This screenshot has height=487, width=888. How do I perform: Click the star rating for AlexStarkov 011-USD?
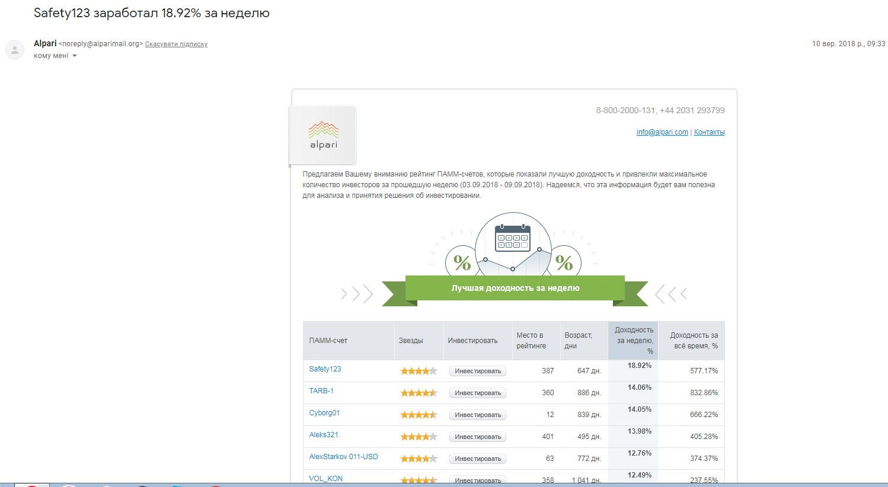(x=419, y=459)
